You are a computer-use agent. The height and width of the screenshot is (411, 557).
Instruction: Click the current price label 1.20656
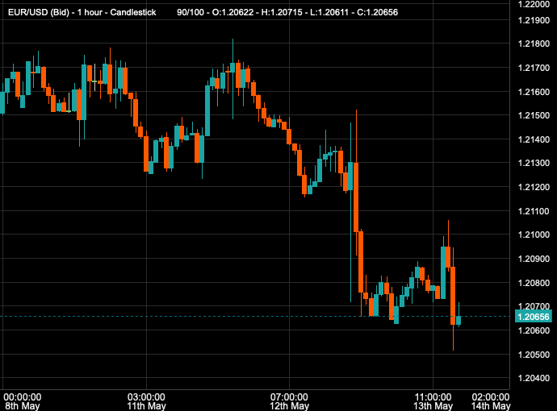534,317
